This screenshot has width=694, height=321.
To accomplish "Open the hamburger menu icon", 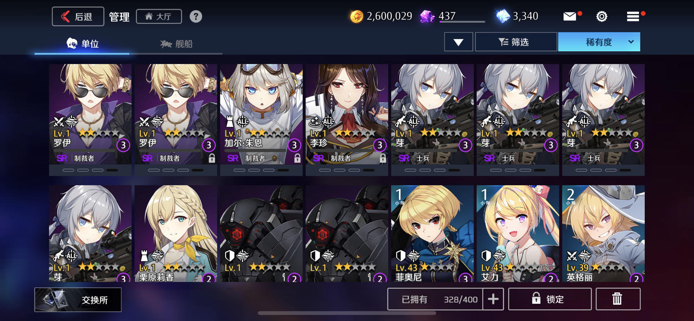I will pyautogui.click(x=633, y=16).
